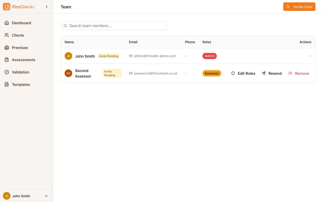
Task: Expand the John Smith account menu
Action: point(46,196)
